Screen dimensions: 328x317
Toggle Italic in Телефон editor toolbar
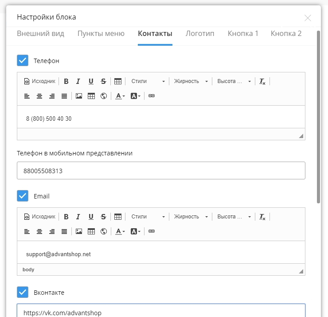[78, 81]
